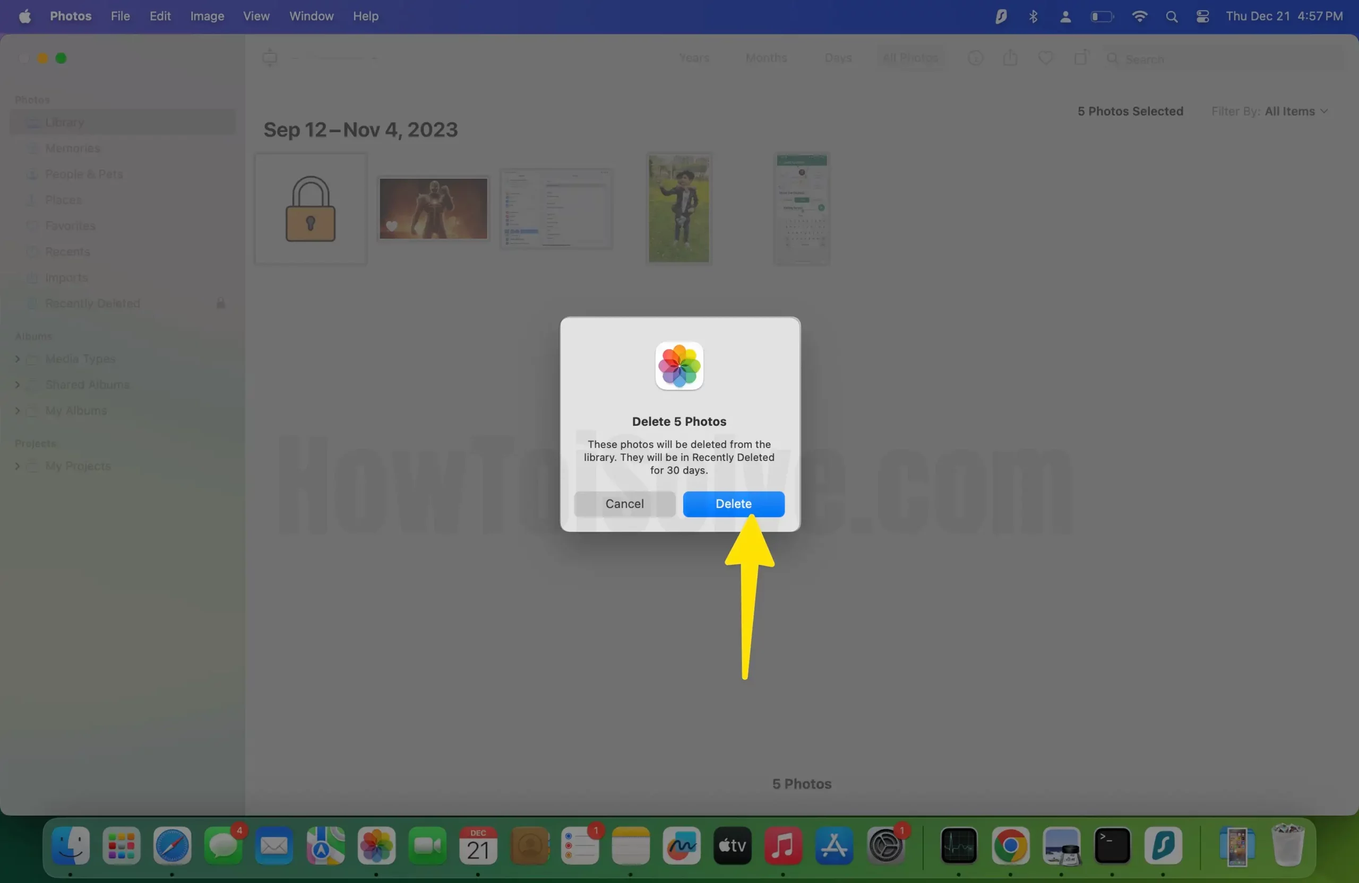The width and height of the screenshot is (1359, 883).
Task: Click the Bluetooth status icon
Action: [x=1033, y=16]
